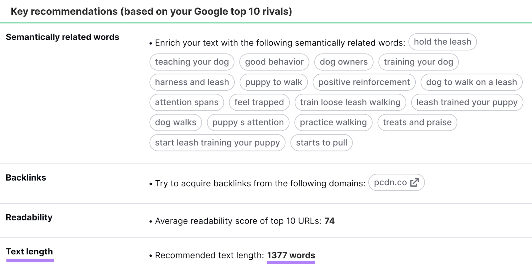The image size is (532, 271).
Task: Choose 'dog to walk on a leash' tag
Action: tap(471, 82)
